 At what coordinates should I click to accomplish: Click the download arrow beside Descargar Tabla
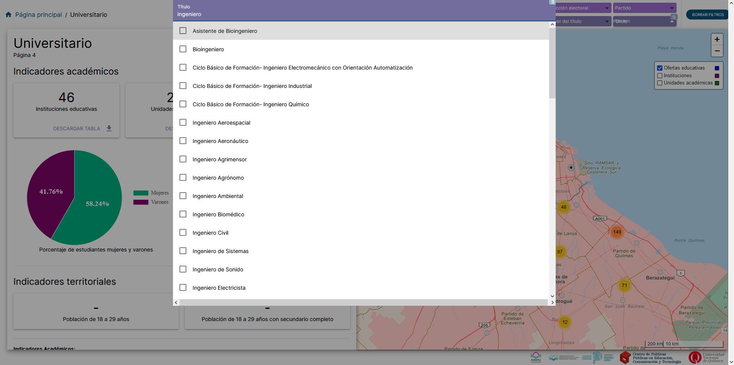pos(109,128)
